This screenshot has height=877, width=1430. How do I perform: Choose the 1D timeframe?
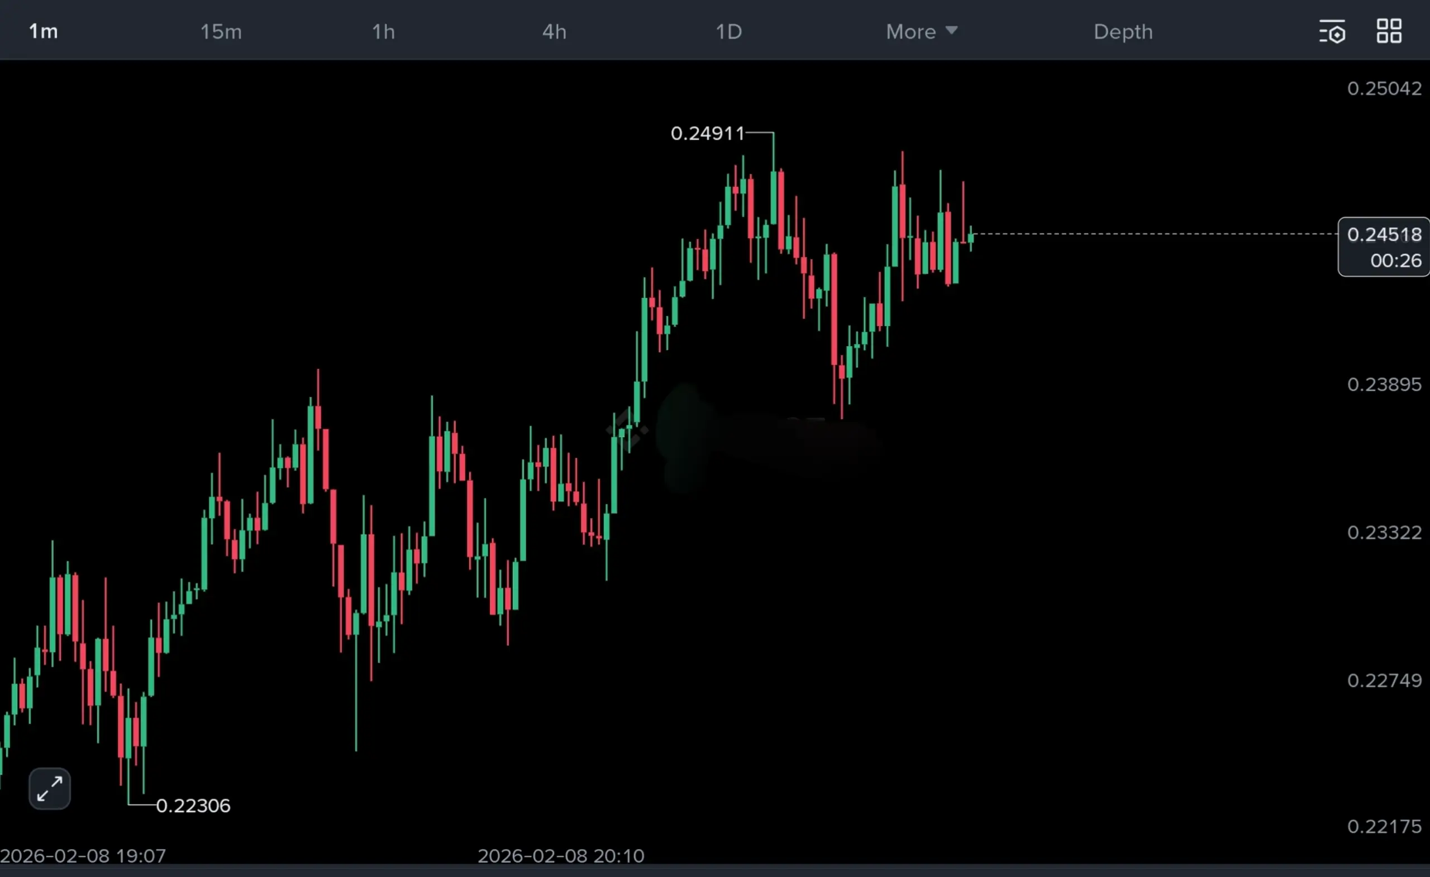click(x=728, y=32)
